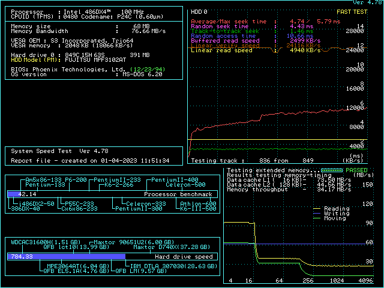
Task: Click the Data cache L1 16 KB result
Action: click(289, 180)
